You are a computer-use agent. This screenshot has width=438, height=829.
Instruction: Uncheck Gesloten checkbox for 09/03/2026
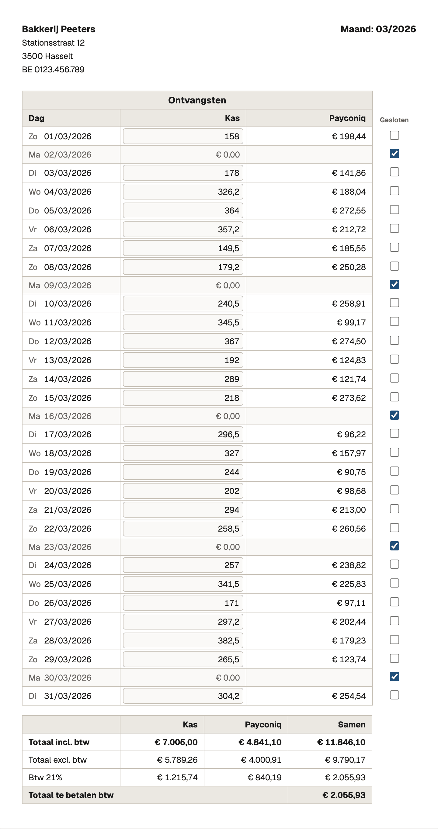pyautogui.click(x=394, y=284)
